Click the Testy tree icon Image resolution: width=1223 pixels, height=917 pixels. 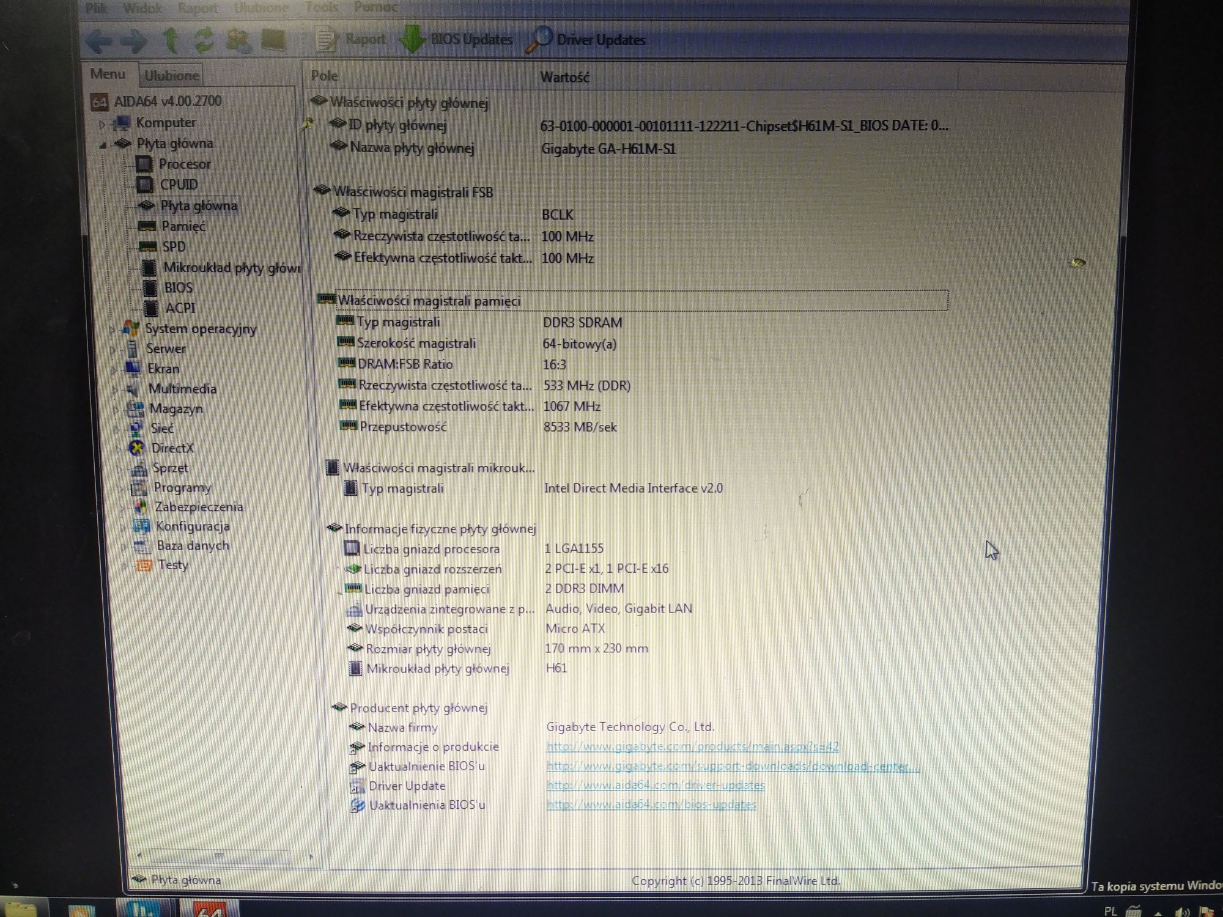[x=144, y=565]
